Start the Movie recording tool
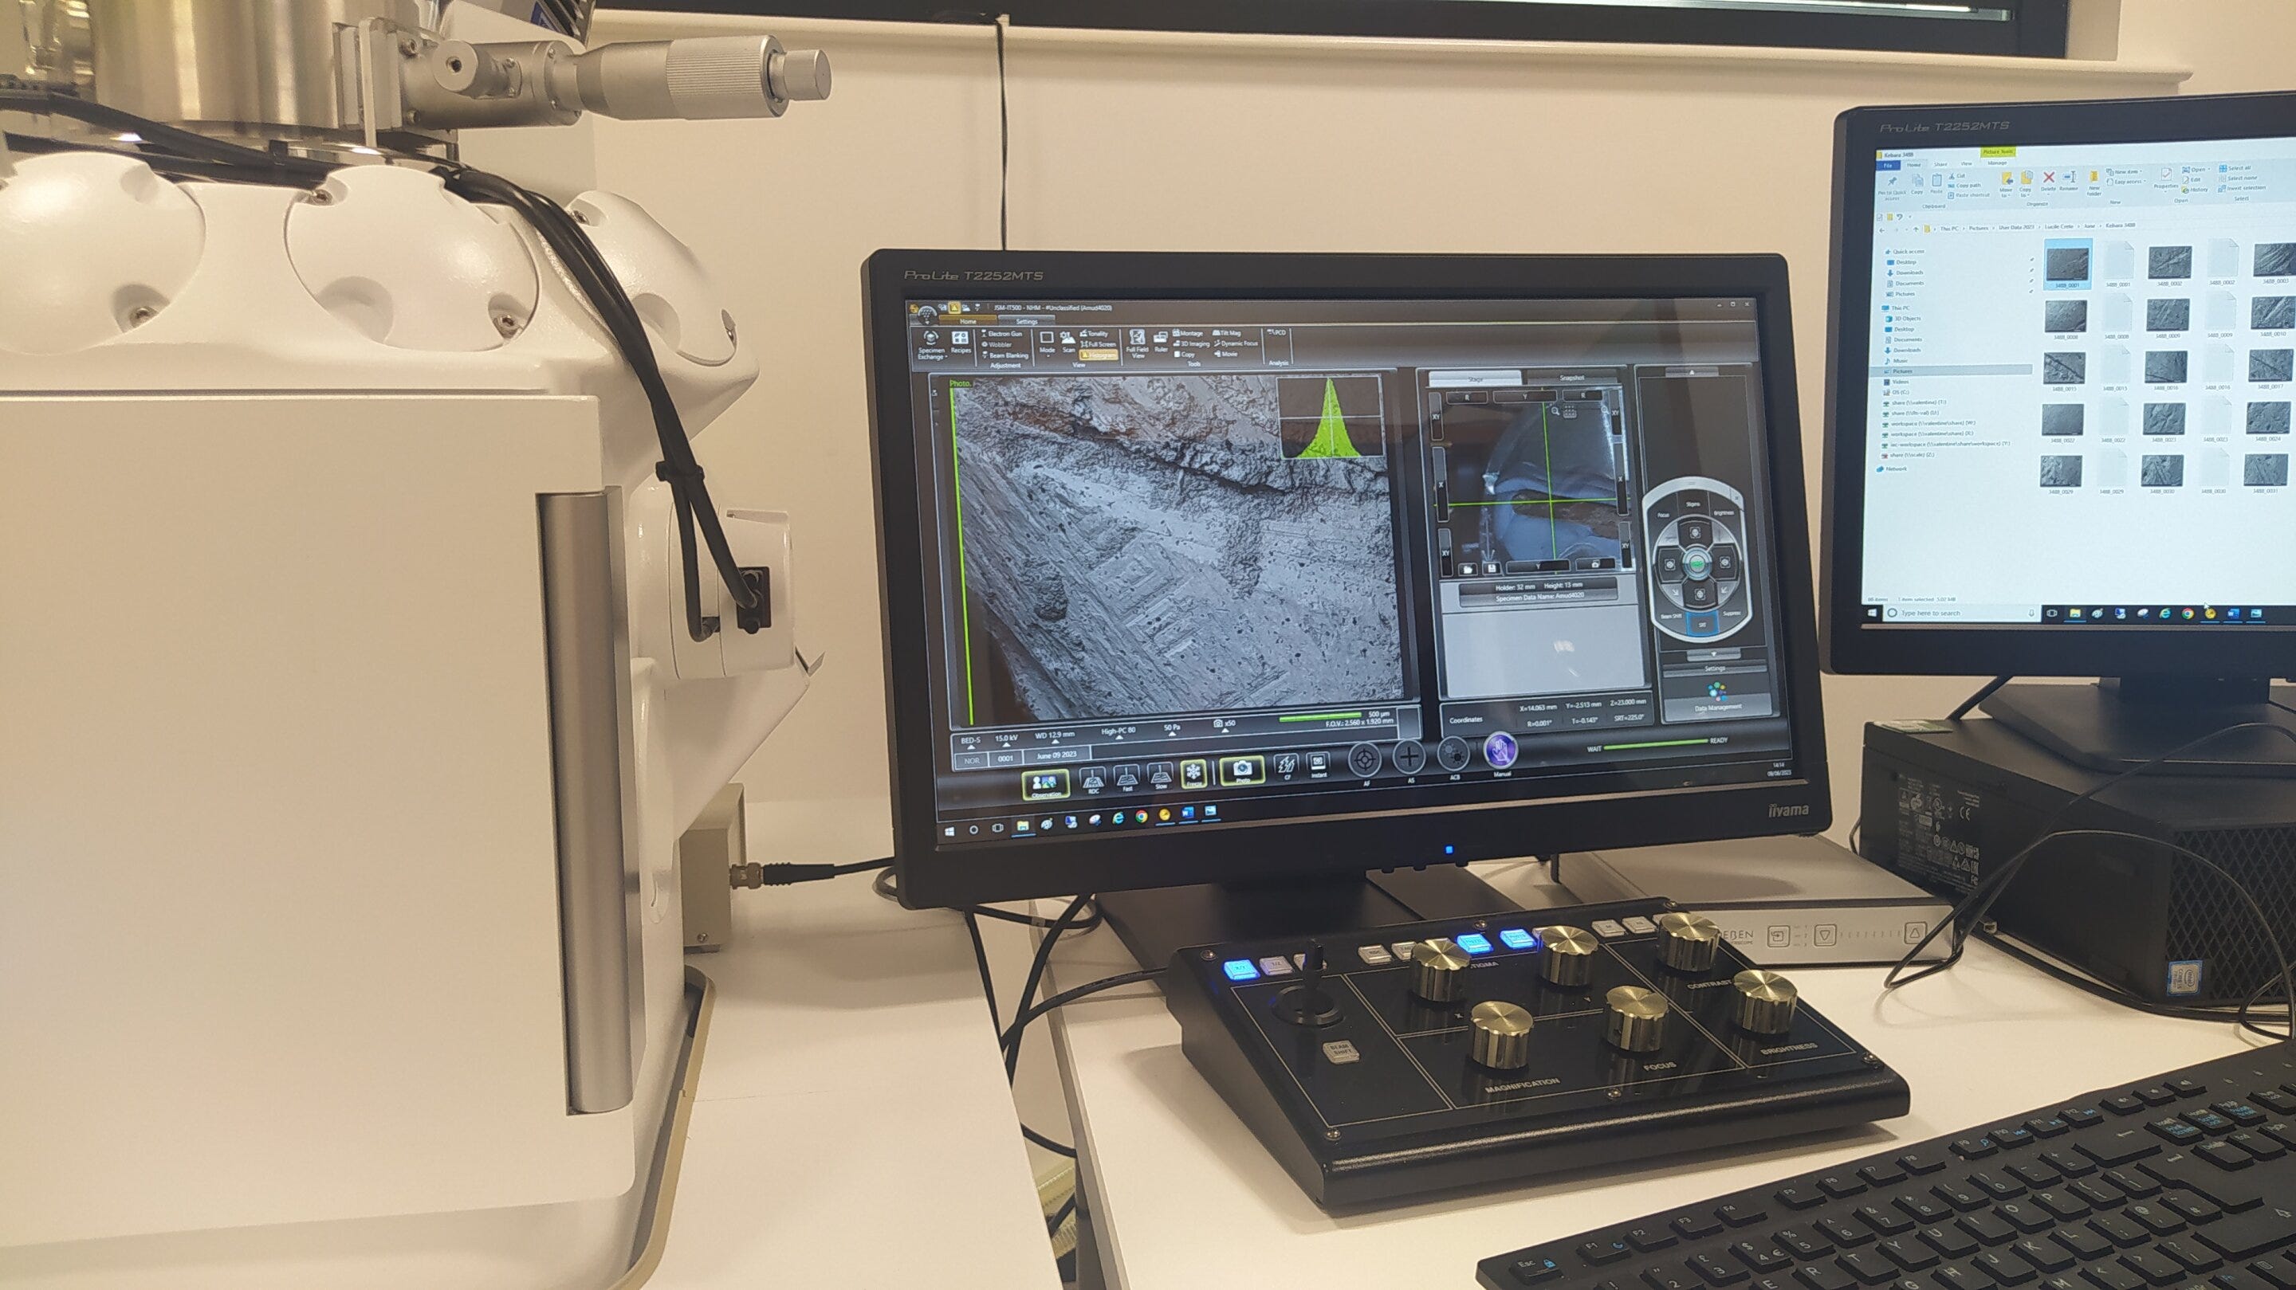The height and width of the screenshot is (1290, 2296). [1225, 355]
